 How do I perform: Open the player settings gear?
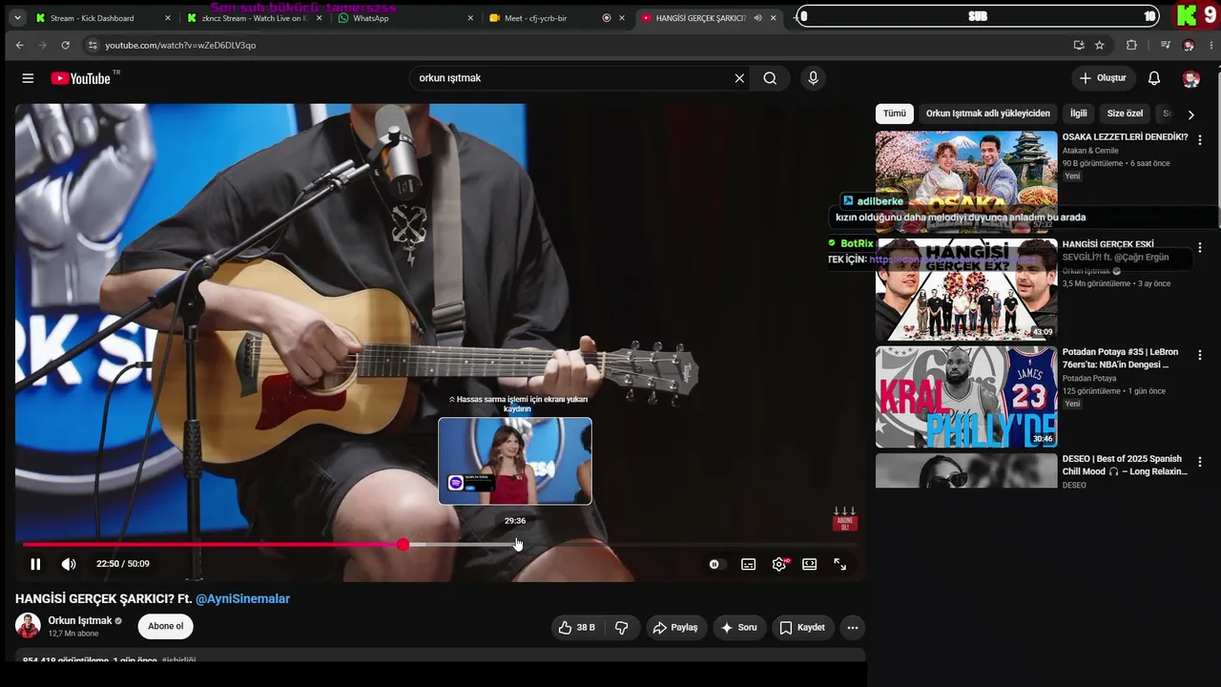coord(779,564)
